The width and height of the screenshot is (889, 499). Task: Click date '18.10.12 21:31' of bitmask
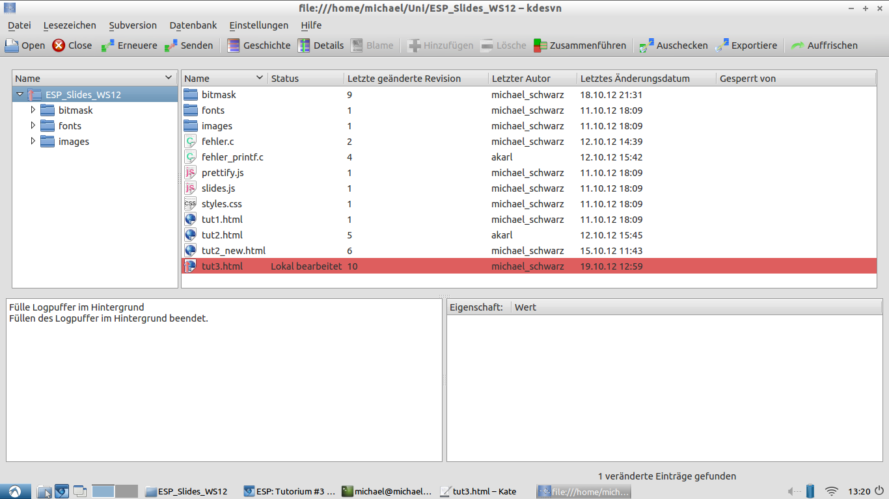coord(611,95)
